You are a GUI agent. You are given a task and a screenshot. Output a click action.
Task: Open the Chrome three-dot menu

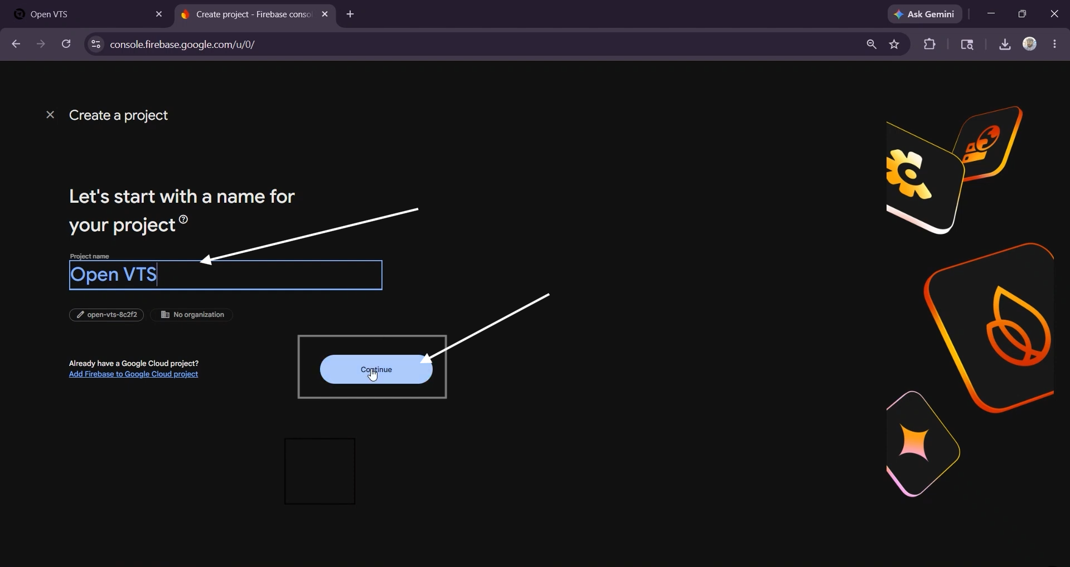tap(1055, 45)
